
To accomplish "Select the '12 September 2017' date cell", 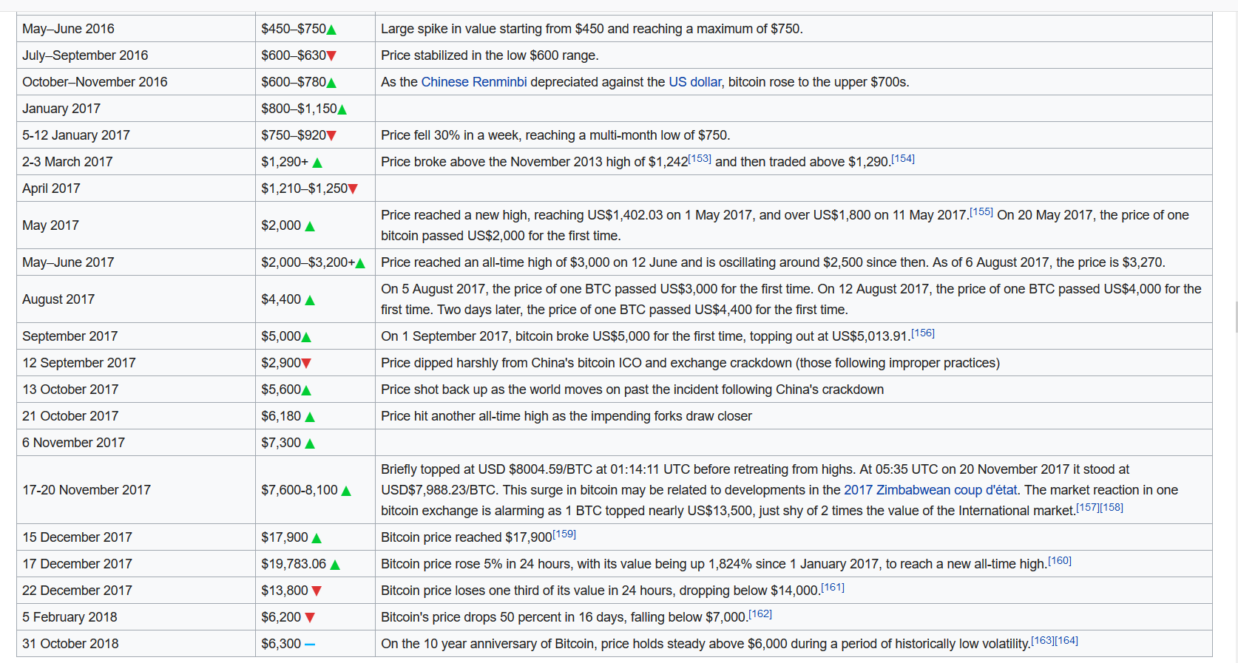I will click(x=136, y=363).
